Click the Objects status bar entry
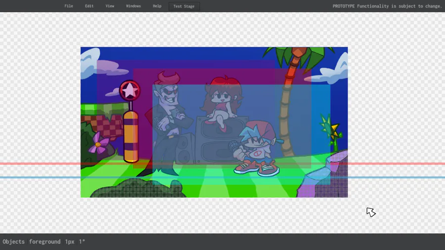This screenshot has width=445, height=250. tap(14, 242)
